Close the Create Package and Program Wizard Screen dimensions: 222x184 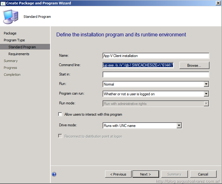tap(218, 3)
